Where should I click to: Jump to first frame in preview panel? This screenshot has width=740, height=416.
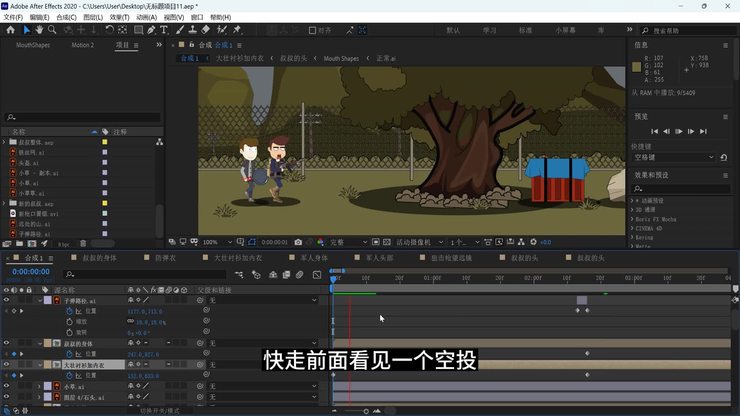click(654, 131)
